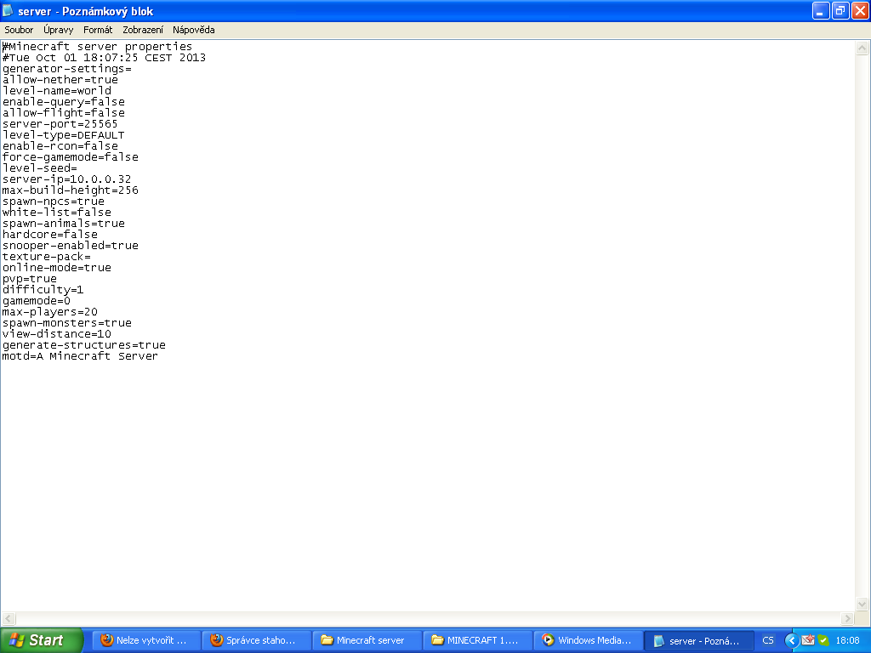Click the 'motd=A Minecraft Server' line

[80, 356]
